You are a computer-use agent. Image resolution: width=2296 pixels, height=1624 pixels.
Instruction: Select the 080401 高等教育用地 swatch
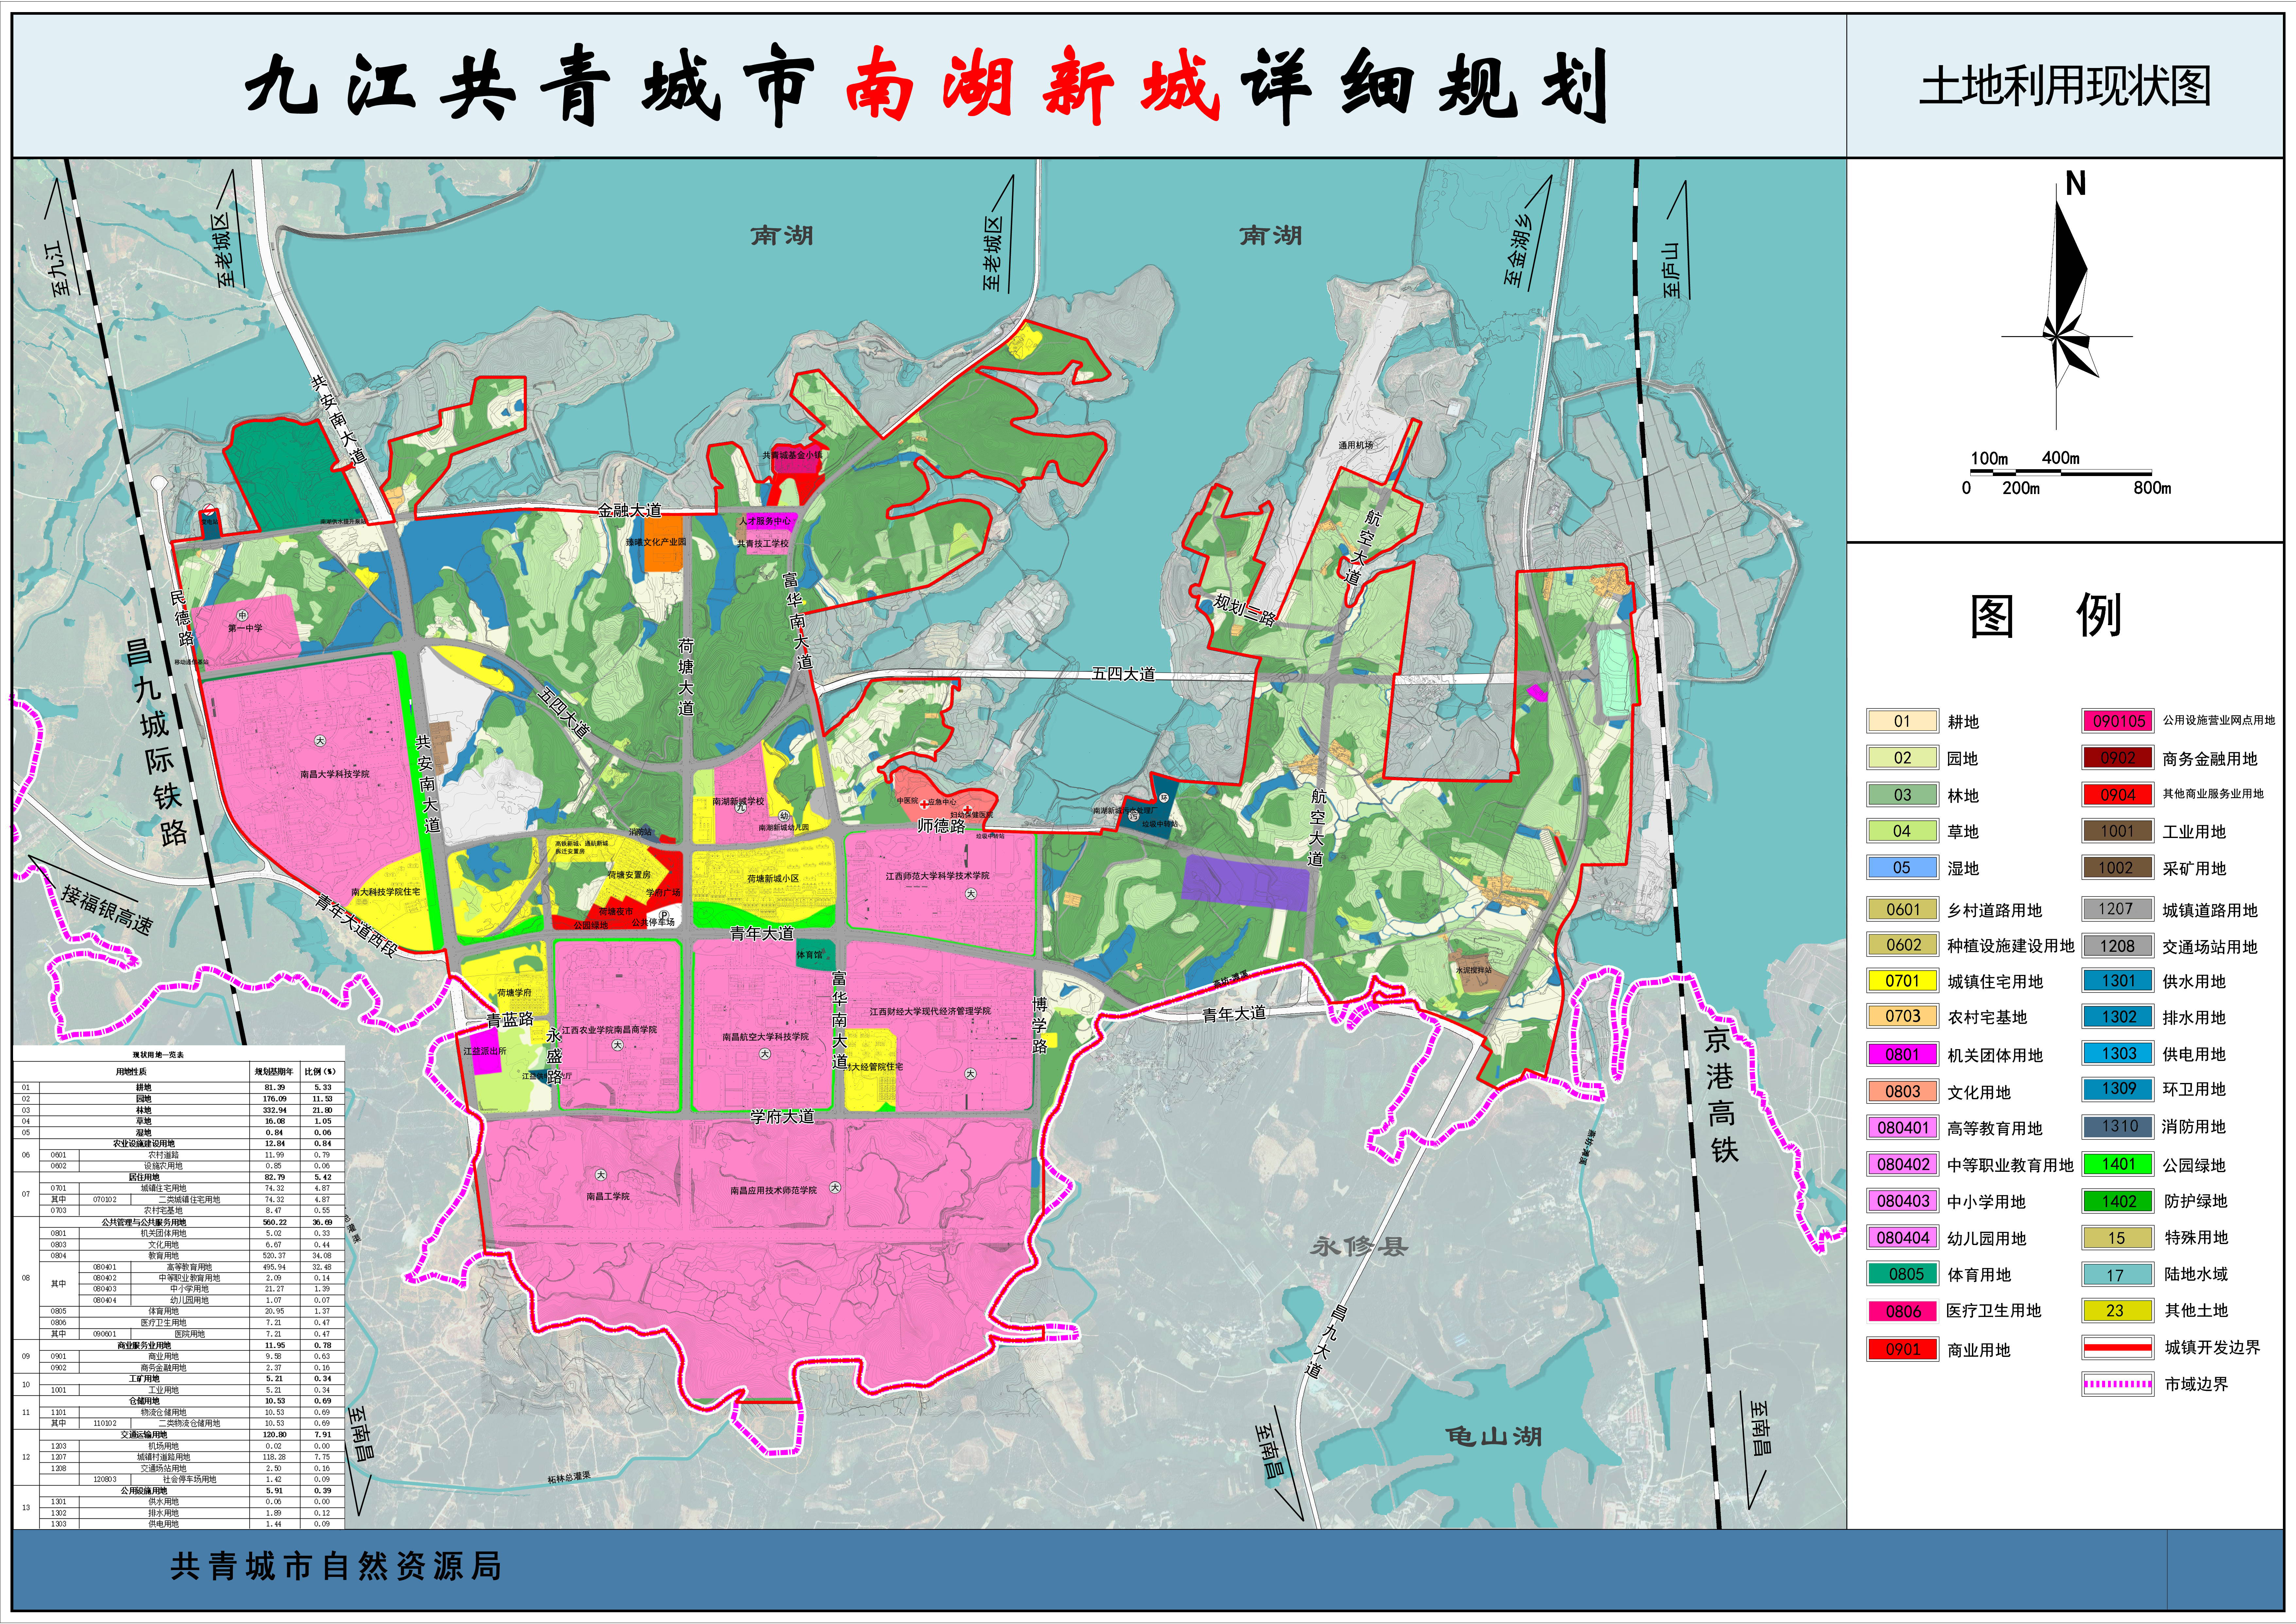pos(1903,1127)
